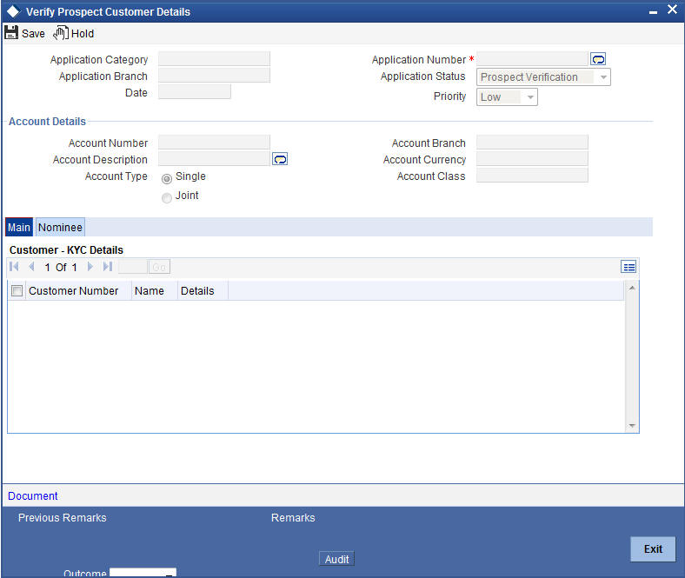Click the Hold hand icon

[x=61, y=33]
